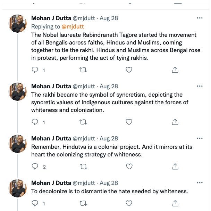Open more menu on the syncretism tweet
211x211 pixels.
(200, 86)
